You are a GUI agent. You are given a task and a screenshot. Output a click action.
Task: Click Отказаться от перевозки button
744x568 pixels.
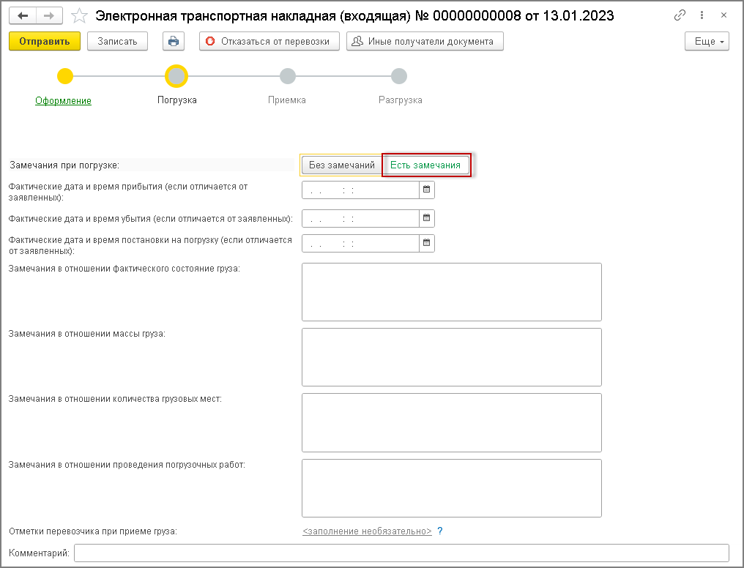(269, 41)
